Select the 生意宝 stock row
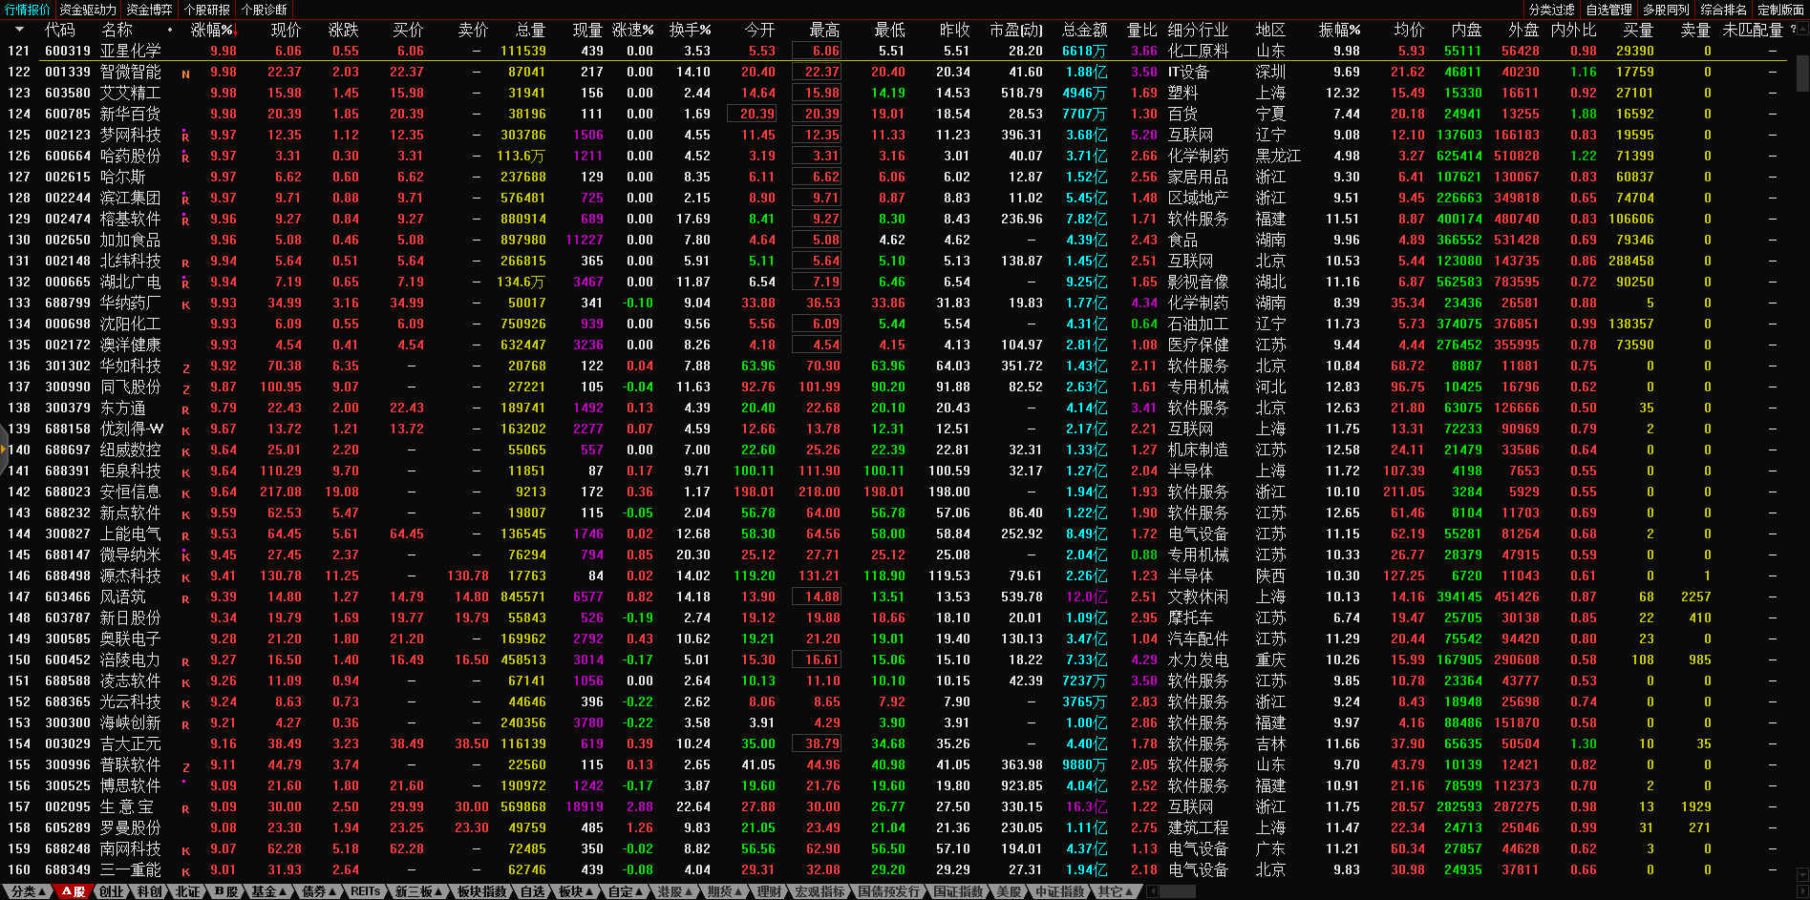This screenshot has height=900, width=1810. point(131,806)
